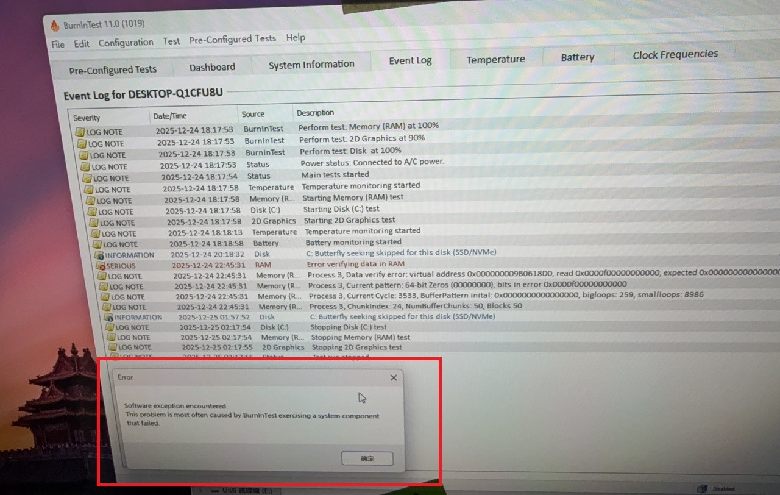Click the BurnInTest flame icon in title bar
Image resolution: width=780 pixels, height=495 pixels.
(x=55, y=25)
